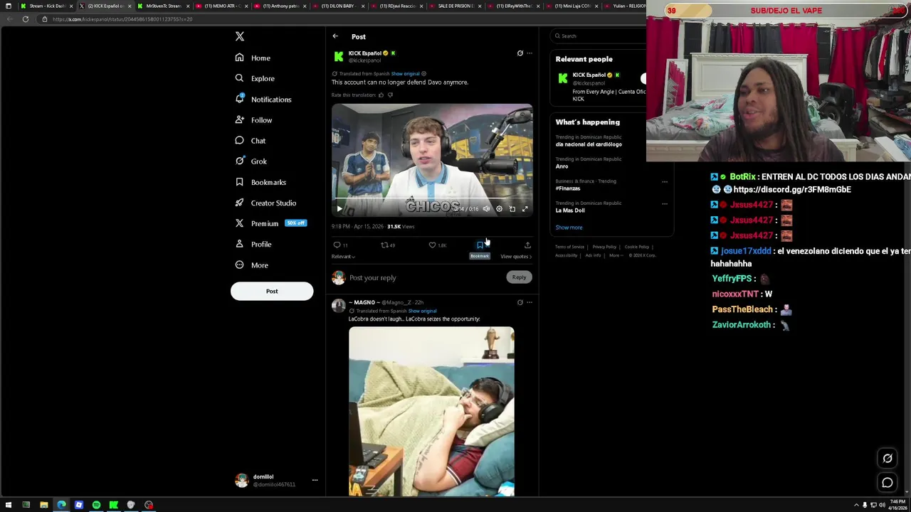Open File Explorer from taskbar
This screenshot has height=512, width=911.
click(x=43, y=505)
